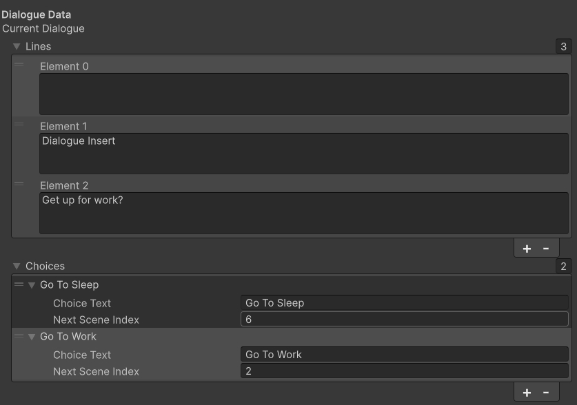Image resolution: width=577 pixels, height=405 pixels.
Task: Click the plus icon below the Choices list
Action: click(527, 393)
